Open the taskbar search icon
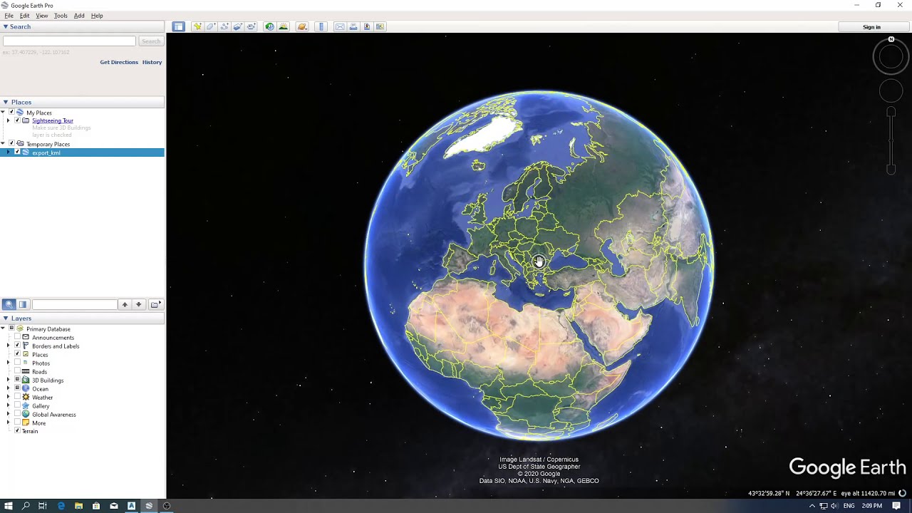Image resolution: width=912 pixels, height=513 pixels. click(26, 506)
